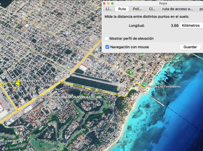203x151 pixels.
Task: Enable Mostrar perfil de elevación checkbox
Action: coord(107,39)
